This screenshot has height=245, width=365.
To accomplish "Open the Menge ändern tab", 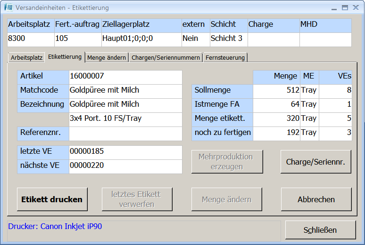I will [107, 58].
